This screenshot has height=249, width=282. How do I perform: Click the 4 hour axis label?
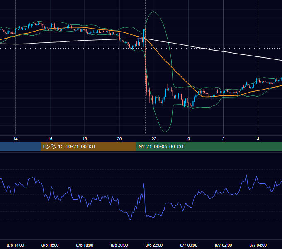pyautogui.click(x=258, y=139)
